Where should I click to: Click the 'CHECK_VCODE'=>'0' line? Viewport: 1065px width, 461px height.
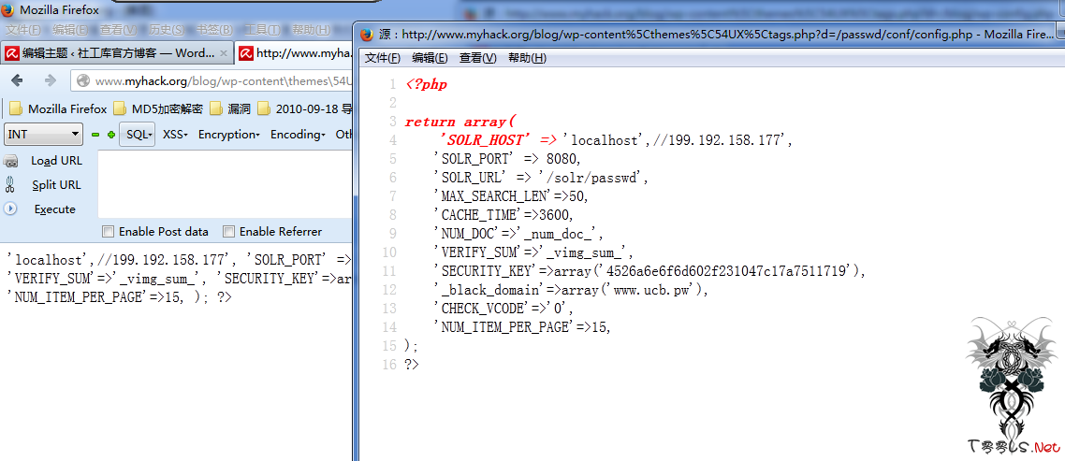click(x=503, y=309)
